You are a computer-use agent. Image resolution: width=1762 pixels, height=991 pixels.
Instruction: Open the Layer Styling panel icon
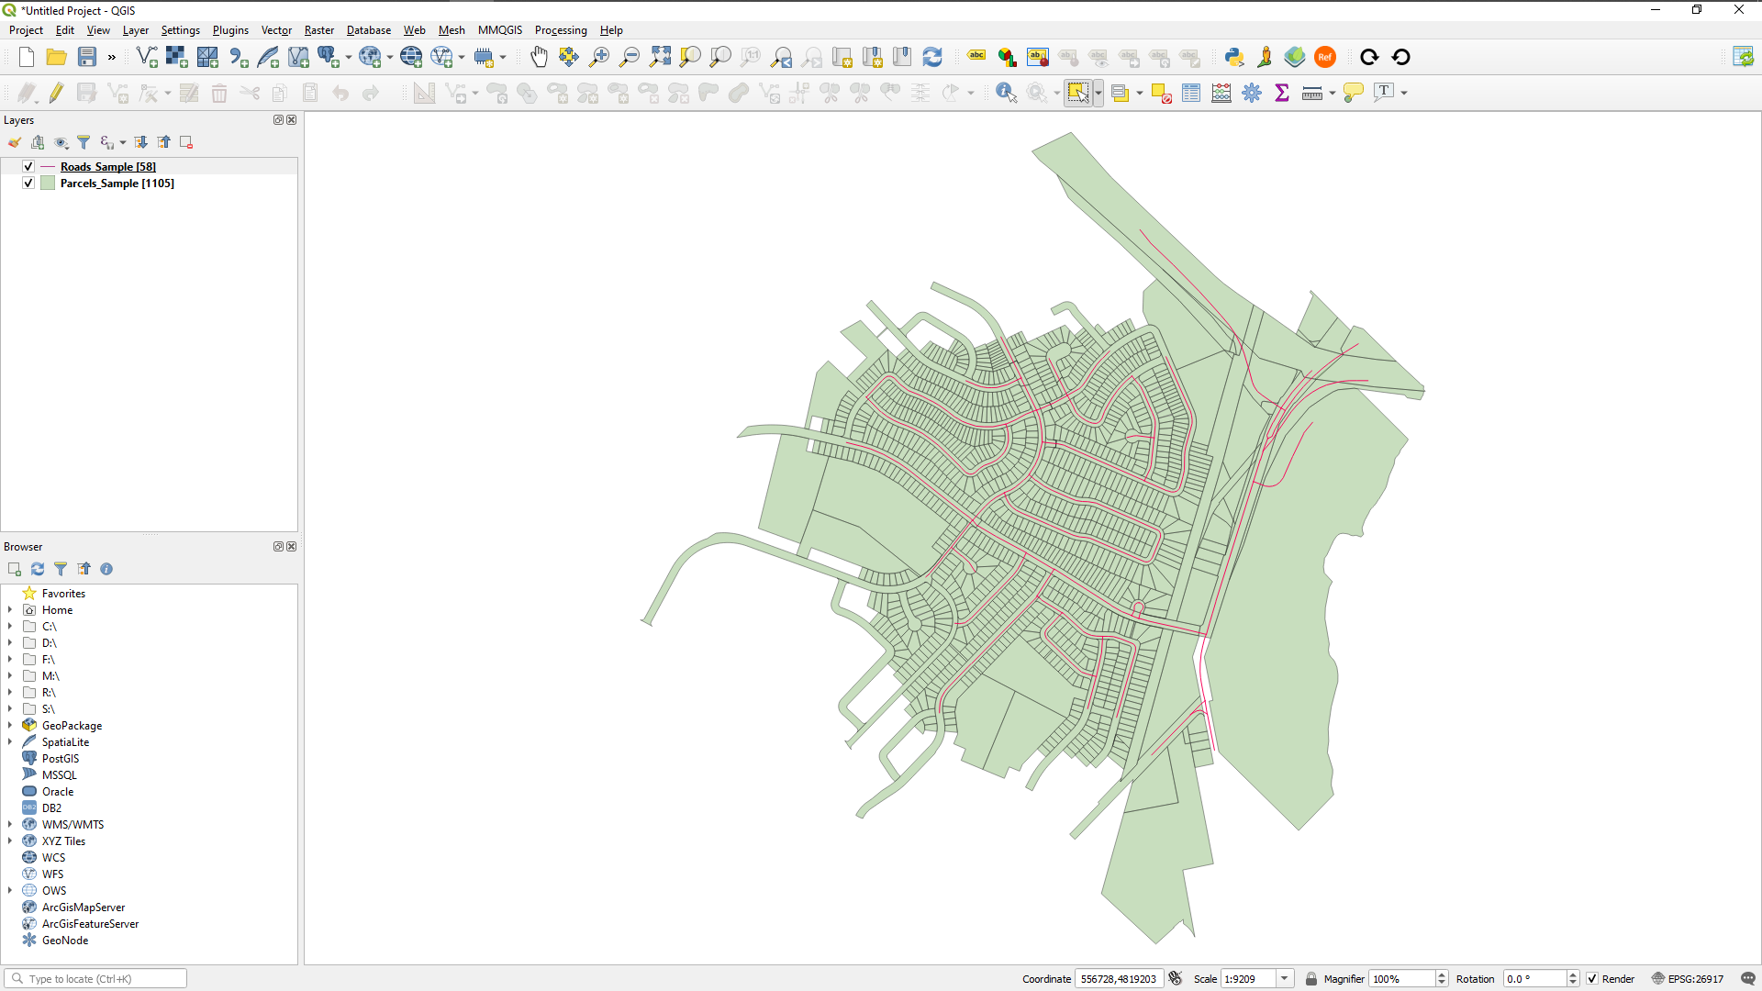[x=15, y=142]
